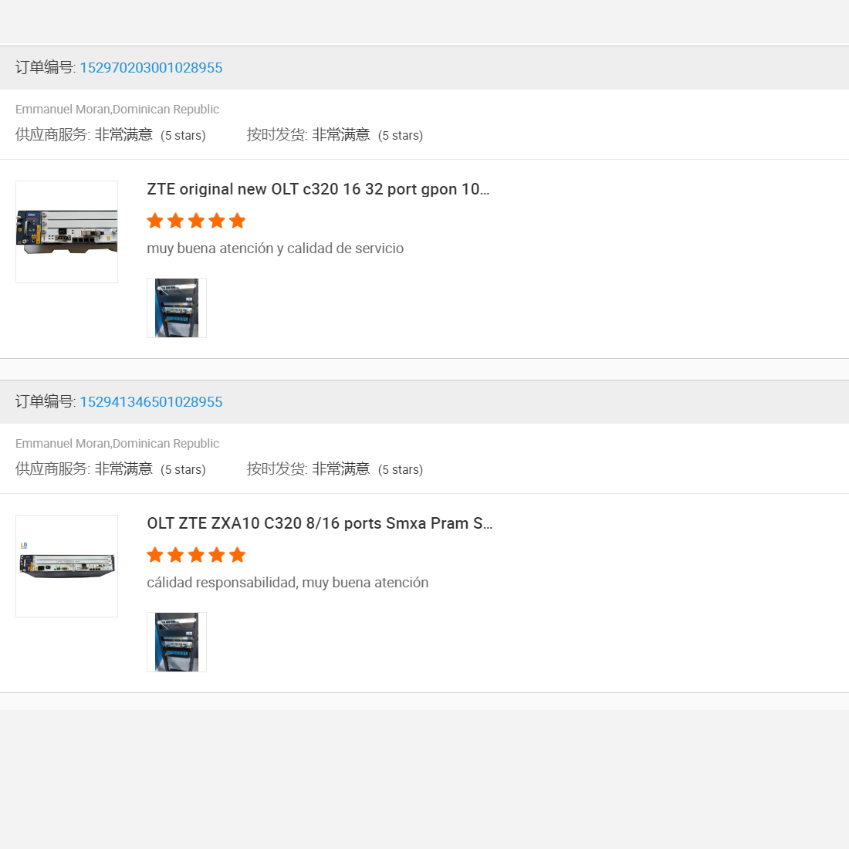Click fourth star of OLT ZTE ZXA10 rating
Image resolution: width=849 pixels, height=849 pixels.
click(x=217, y=556)
